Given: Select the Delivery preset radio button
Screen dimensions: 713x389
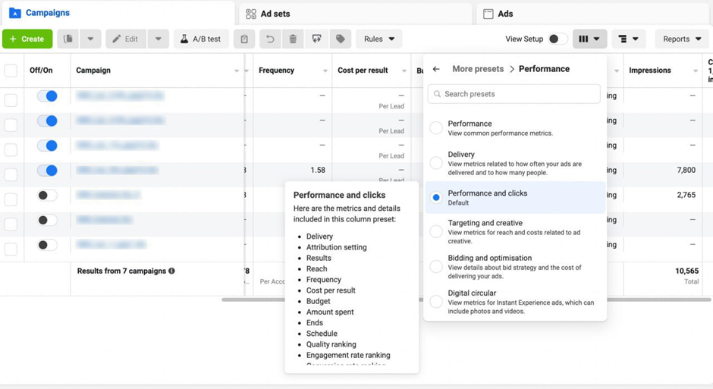Looking at the screenshot, I should 436,162.
